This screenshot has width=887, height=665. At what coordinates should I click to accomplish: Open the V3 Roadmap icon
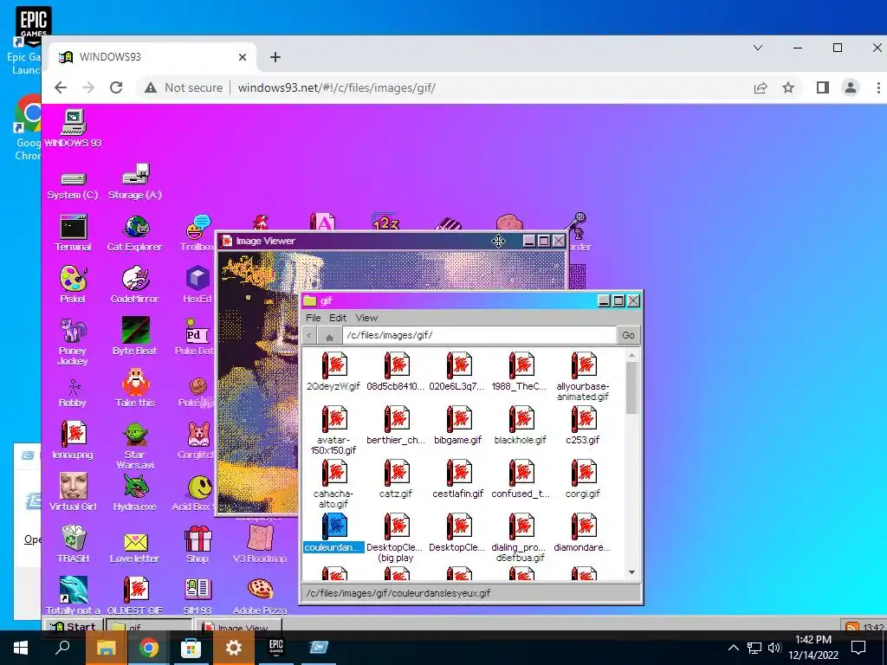pos(260,539)
